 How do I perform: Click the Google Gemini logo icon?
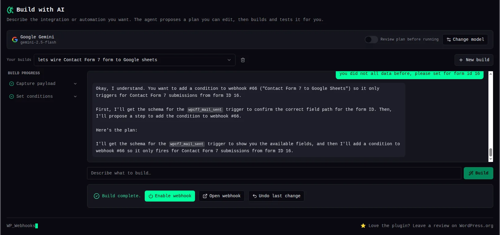point(15,40)
